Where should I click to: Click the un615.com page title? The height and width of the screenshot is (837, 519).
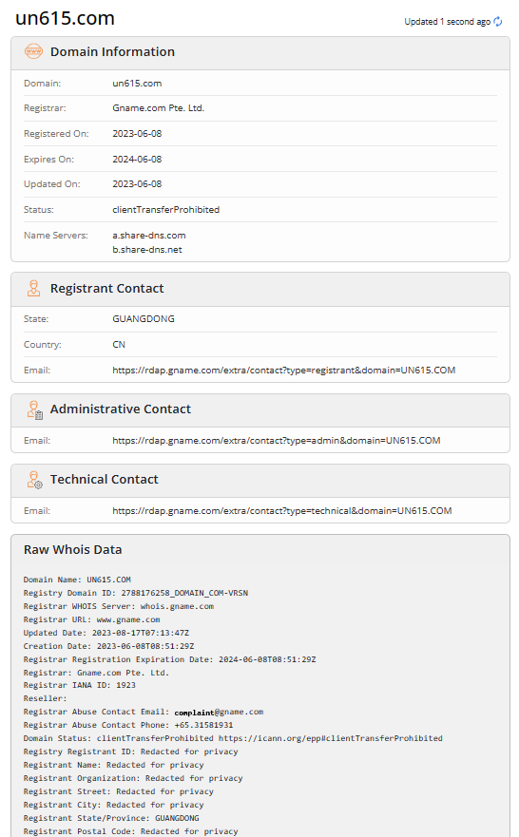coord(66,18)
